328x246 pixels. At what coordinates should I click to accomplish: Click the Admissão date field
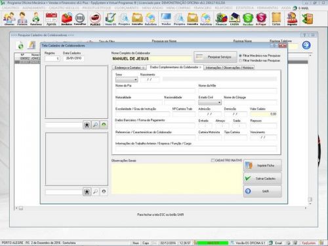point(210,114)
